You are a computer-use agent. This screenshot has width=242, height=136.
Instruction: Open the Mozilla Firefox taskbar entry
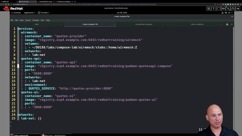coord(56,135)
